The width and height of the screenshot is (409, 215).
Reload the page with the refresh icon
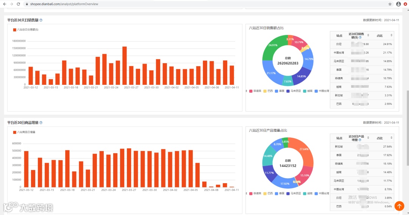click(x=18, y=4)
